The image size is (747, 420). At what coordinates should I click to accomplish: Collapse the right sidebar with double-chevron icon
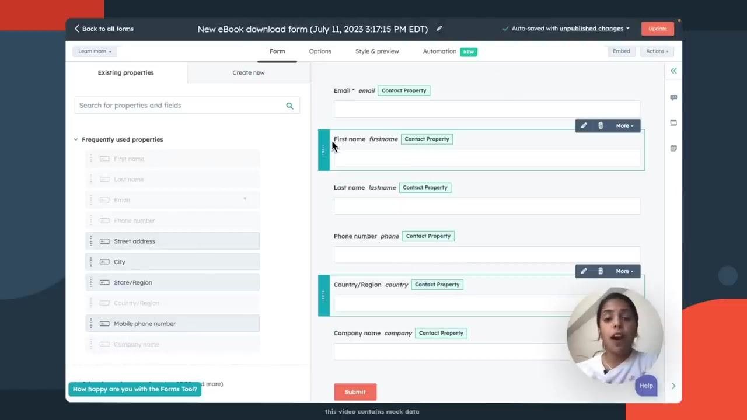click(x=673, y=71)
